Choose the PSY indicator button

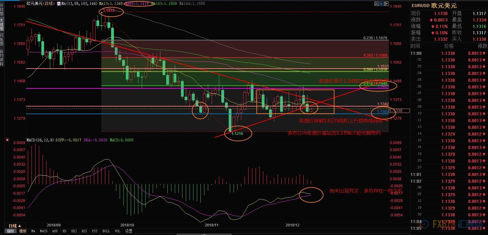[x=95, y=231]
